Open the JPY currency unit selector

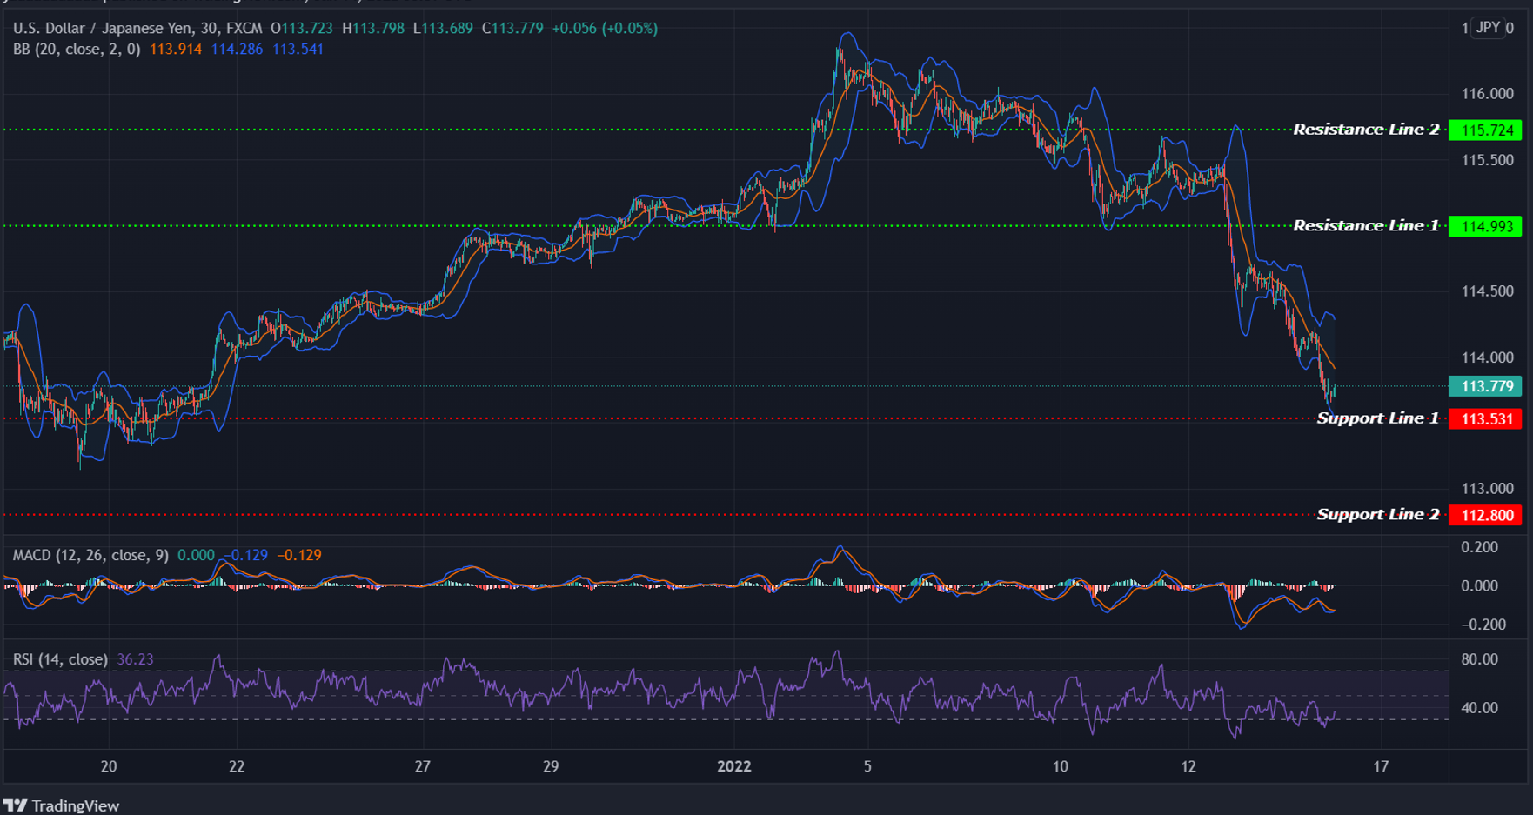coord(1489,28)
